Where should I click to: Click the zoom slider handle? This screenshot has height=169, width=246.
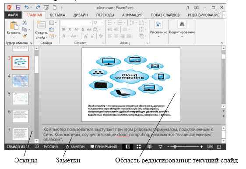[x=175, y=147]
